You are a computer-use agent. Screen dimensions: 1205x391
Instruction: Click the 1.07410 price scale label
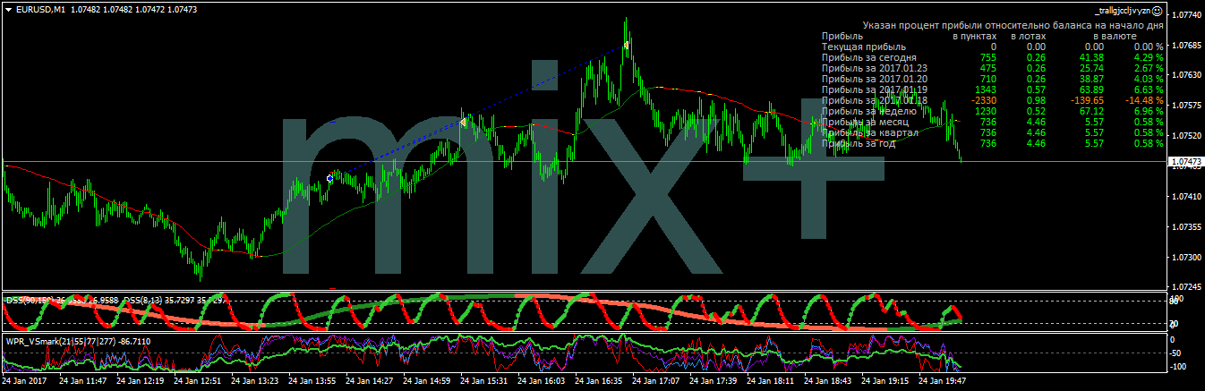pyautogui.click(x=1186, y=197)
